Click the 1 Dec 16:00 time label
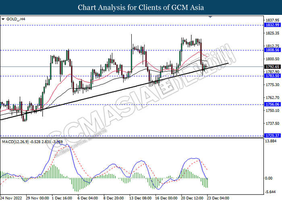The height and width of the screenshot is (201, 282). pos(62,198)
